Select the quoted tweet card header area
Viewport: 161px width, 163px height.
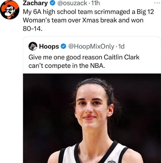point(92,46)
